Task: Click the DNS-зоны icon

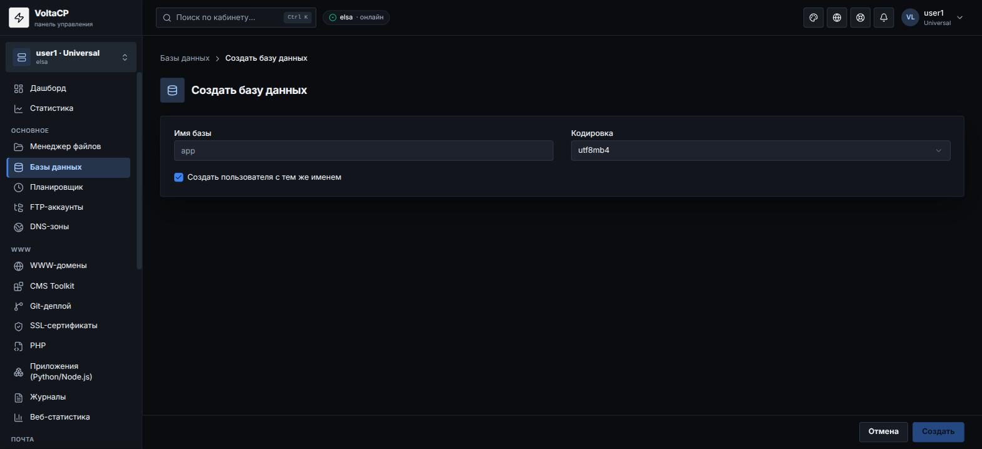Action: pos(19,227)
